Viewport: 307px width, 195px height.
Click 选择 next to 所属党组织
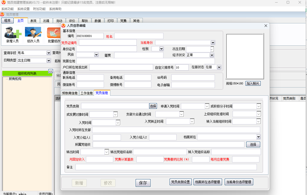(x=253, y=144)
